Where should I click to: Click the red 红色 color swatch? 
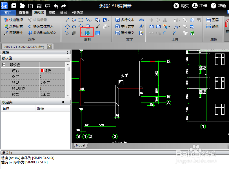[x=42, y=71]
